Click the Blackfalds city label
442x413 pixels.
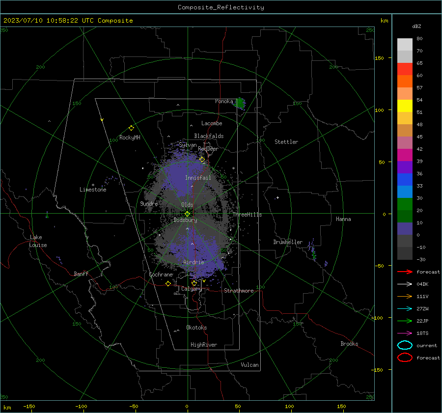[x=209, y=136]
